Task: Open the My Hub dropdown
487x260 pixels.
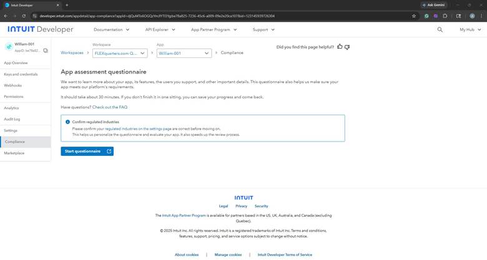Action: click(x=470, y=30)
